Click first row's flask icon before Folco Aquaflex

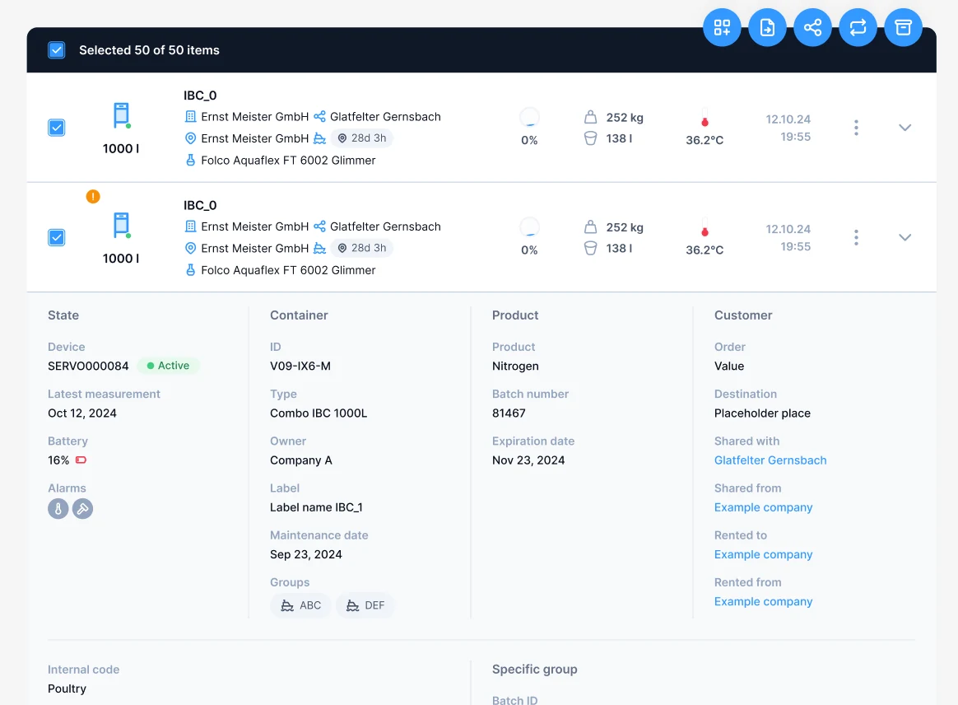click(191, 161)
